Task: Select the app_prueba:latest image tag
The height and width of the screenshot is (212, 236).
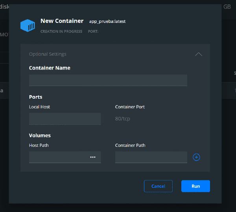Action: (107, 21)
